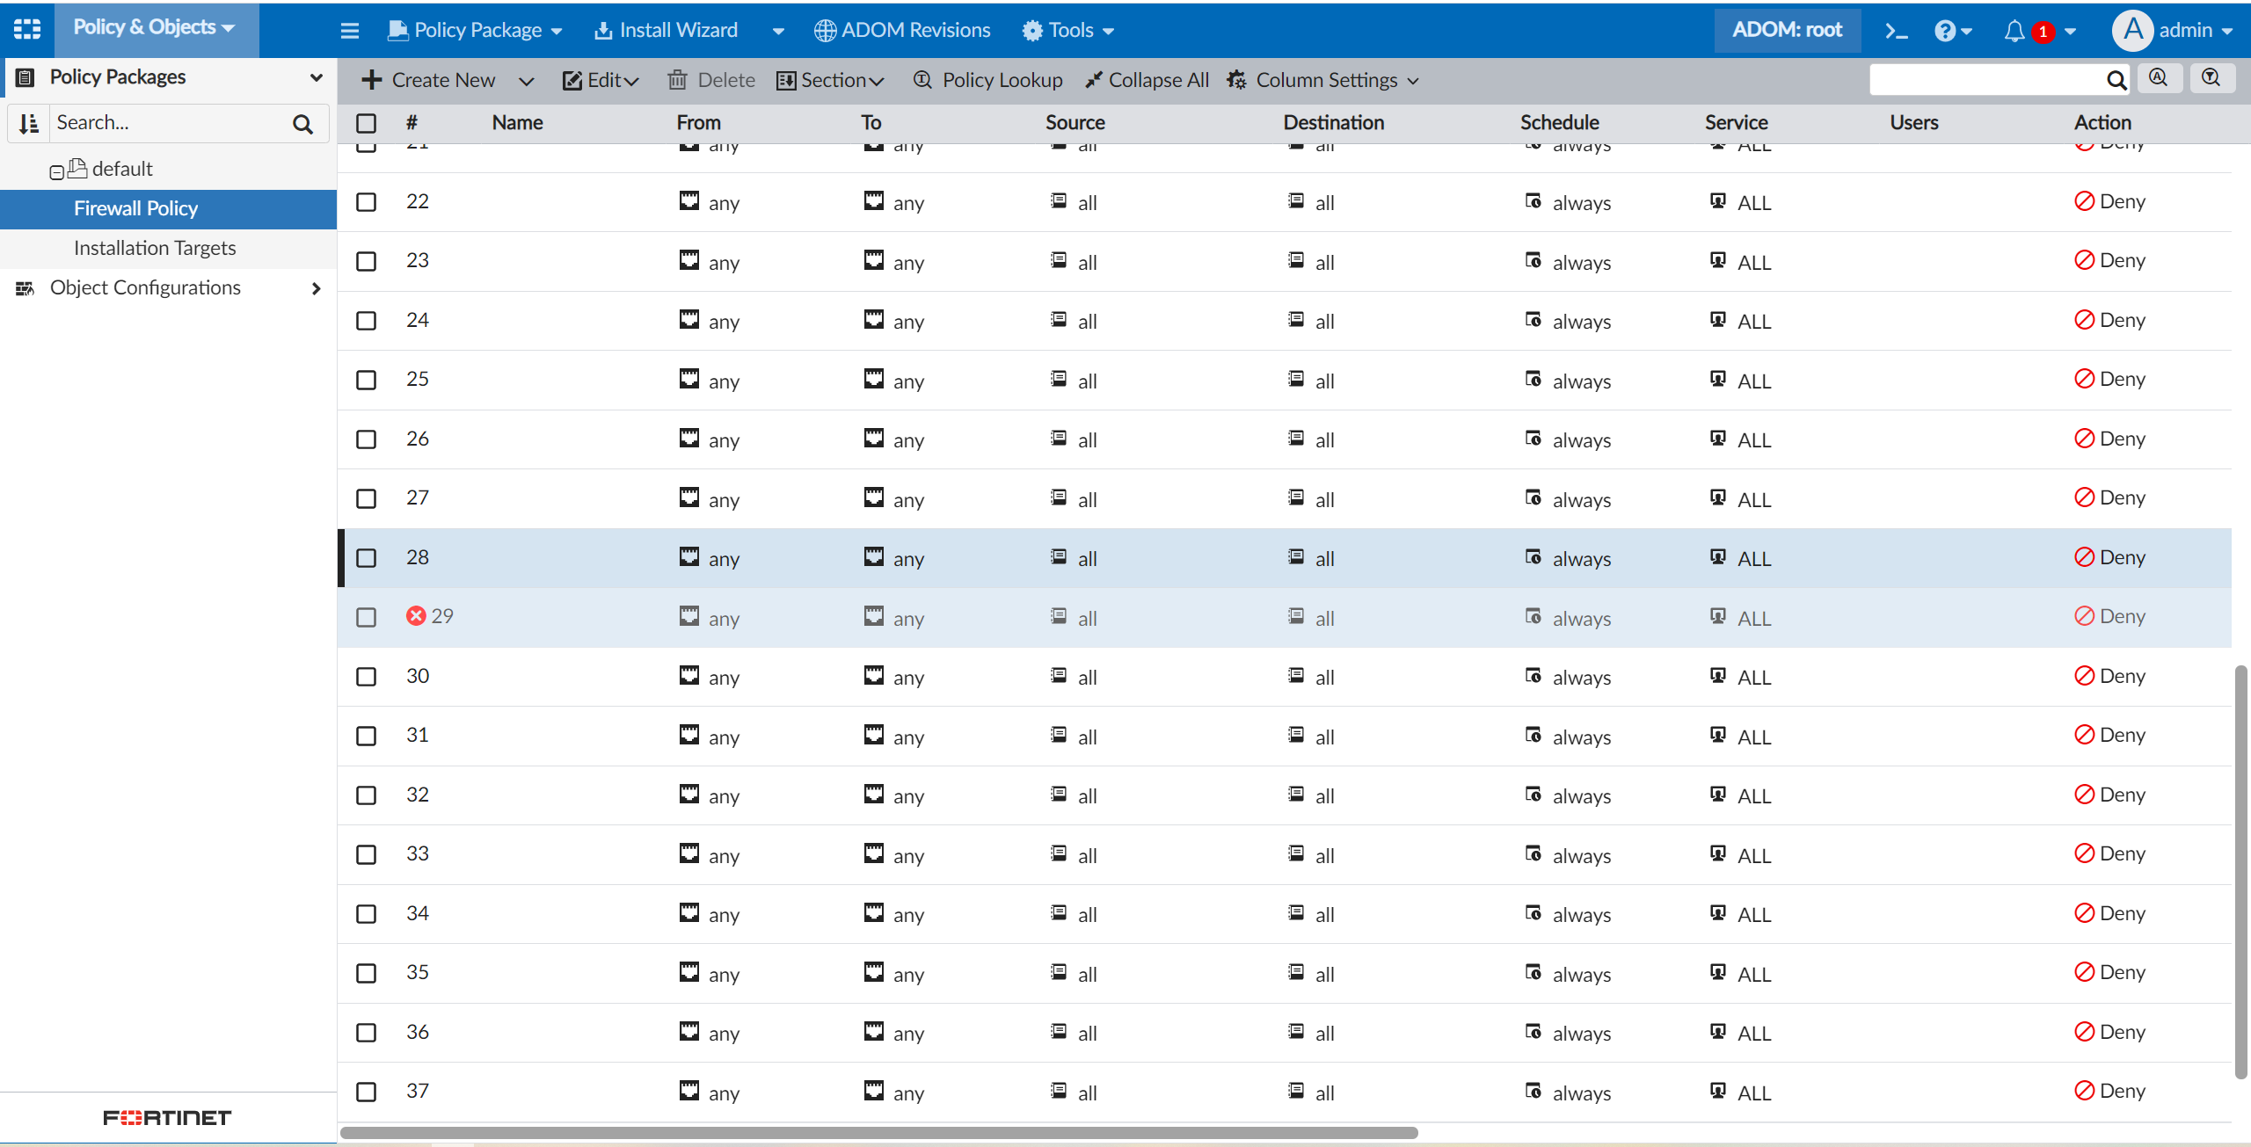Click the notification bell icon
This screenshot has width=2251, height=1147.
2014,31
